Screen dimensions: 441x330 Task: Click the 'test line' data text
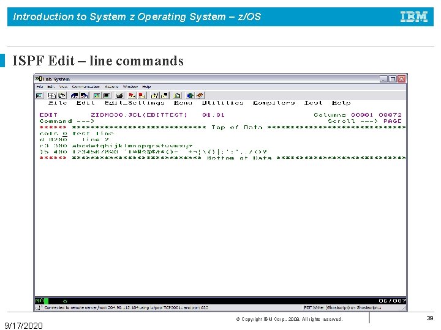(x=93, y=134)
